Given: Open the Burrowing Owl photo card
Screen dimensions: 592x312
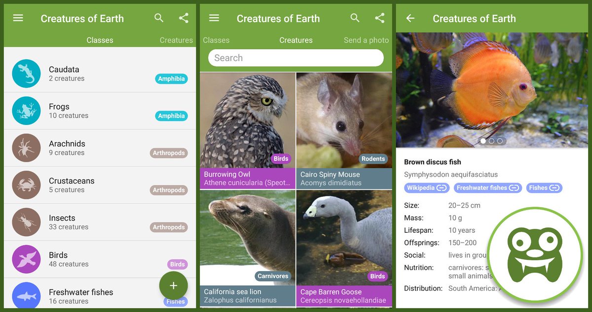Looking at the screenshot, I should pos(248,130).
